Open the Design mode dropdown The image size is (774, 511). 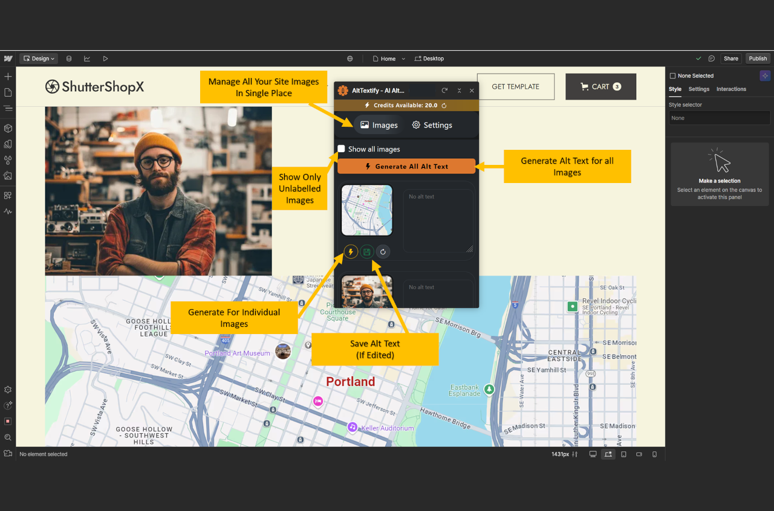click(39, 59)
